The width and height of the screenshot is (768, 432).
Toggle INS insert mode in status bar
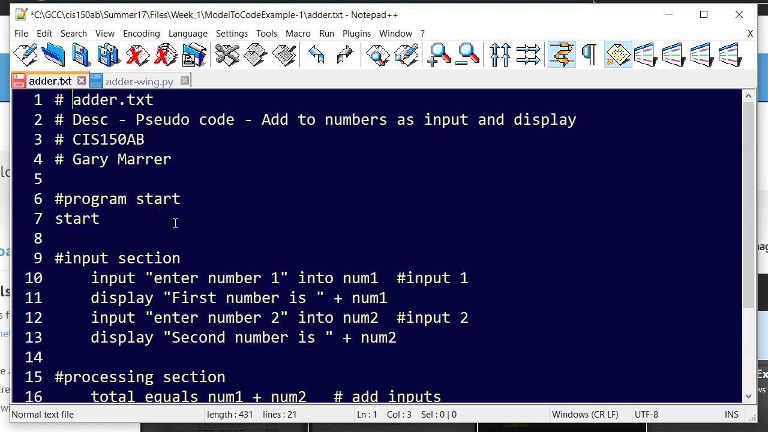pyautogui.click(x=731, y=414)
